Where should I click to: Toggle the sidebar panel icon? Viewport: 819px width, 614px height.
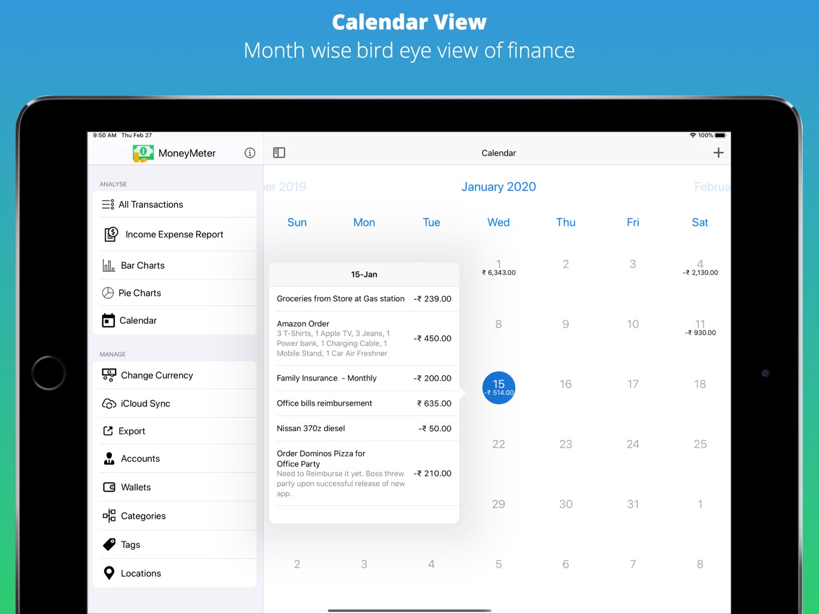tap(279, 153)
